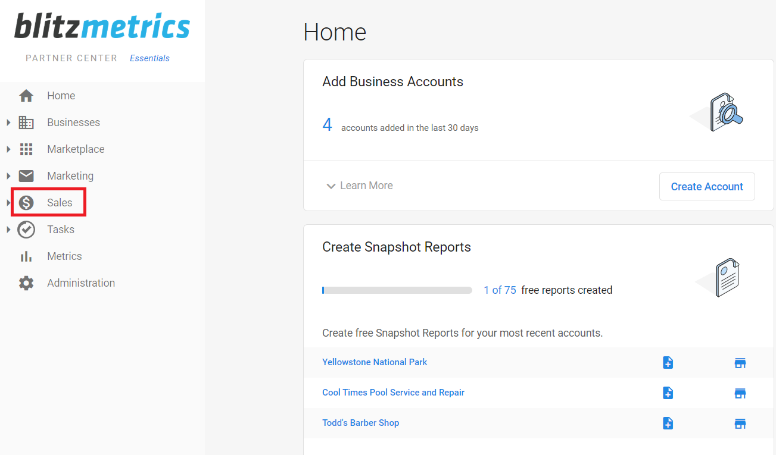Open the Metrics menu item
The height and width of the screenshot is (455, 776).
[x=65, y=256]
